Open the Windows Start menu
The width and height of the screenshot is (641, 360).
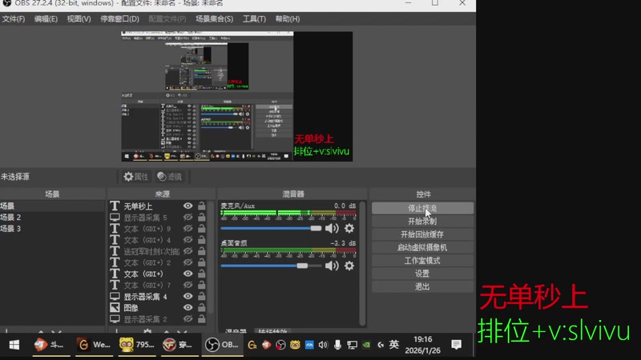14,345
